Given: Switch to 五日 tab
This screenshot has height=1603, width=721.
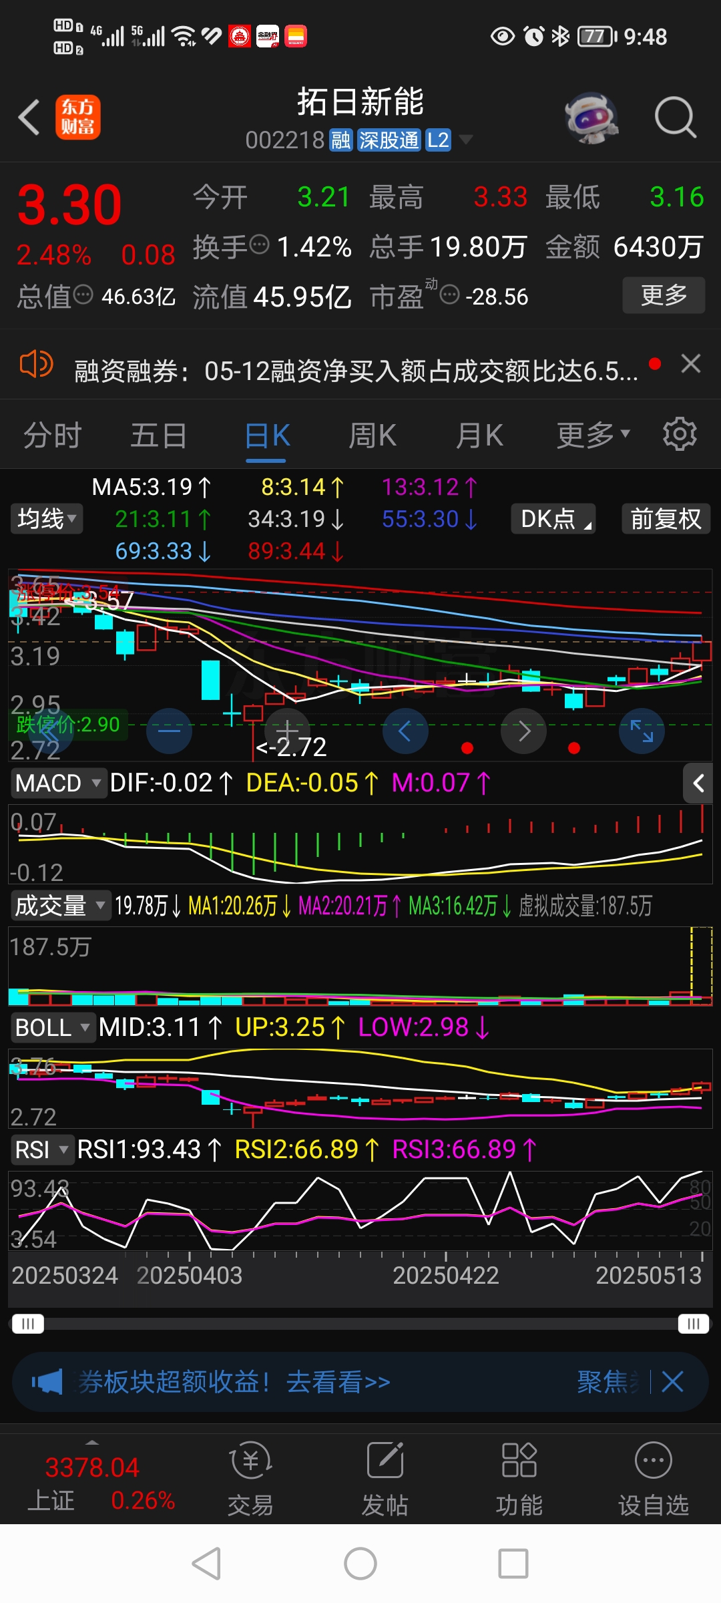Looking at the screenshot, I should [159, 435].
